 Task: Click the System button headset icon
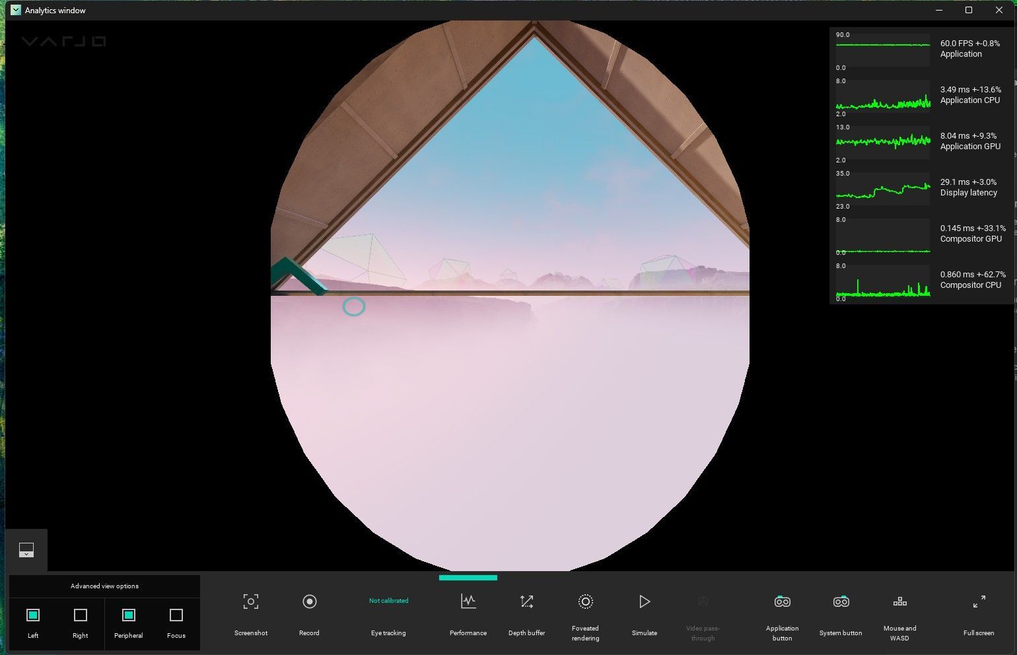coord(841,602)
